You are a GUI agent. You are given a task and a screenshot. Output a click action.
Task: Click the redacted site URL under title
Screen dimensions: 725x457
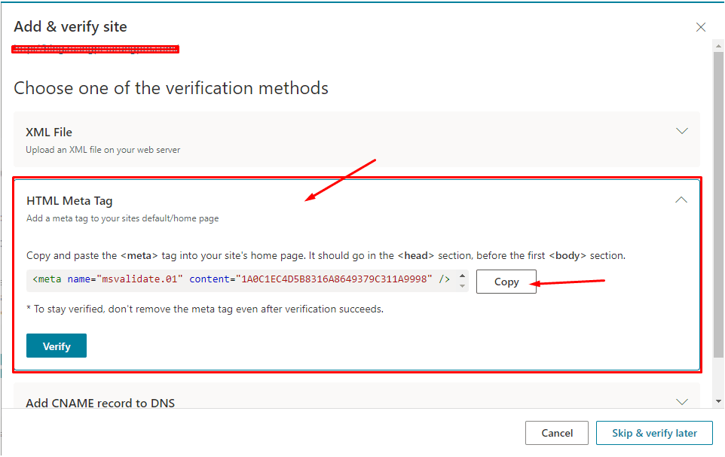tap(96, 50)
